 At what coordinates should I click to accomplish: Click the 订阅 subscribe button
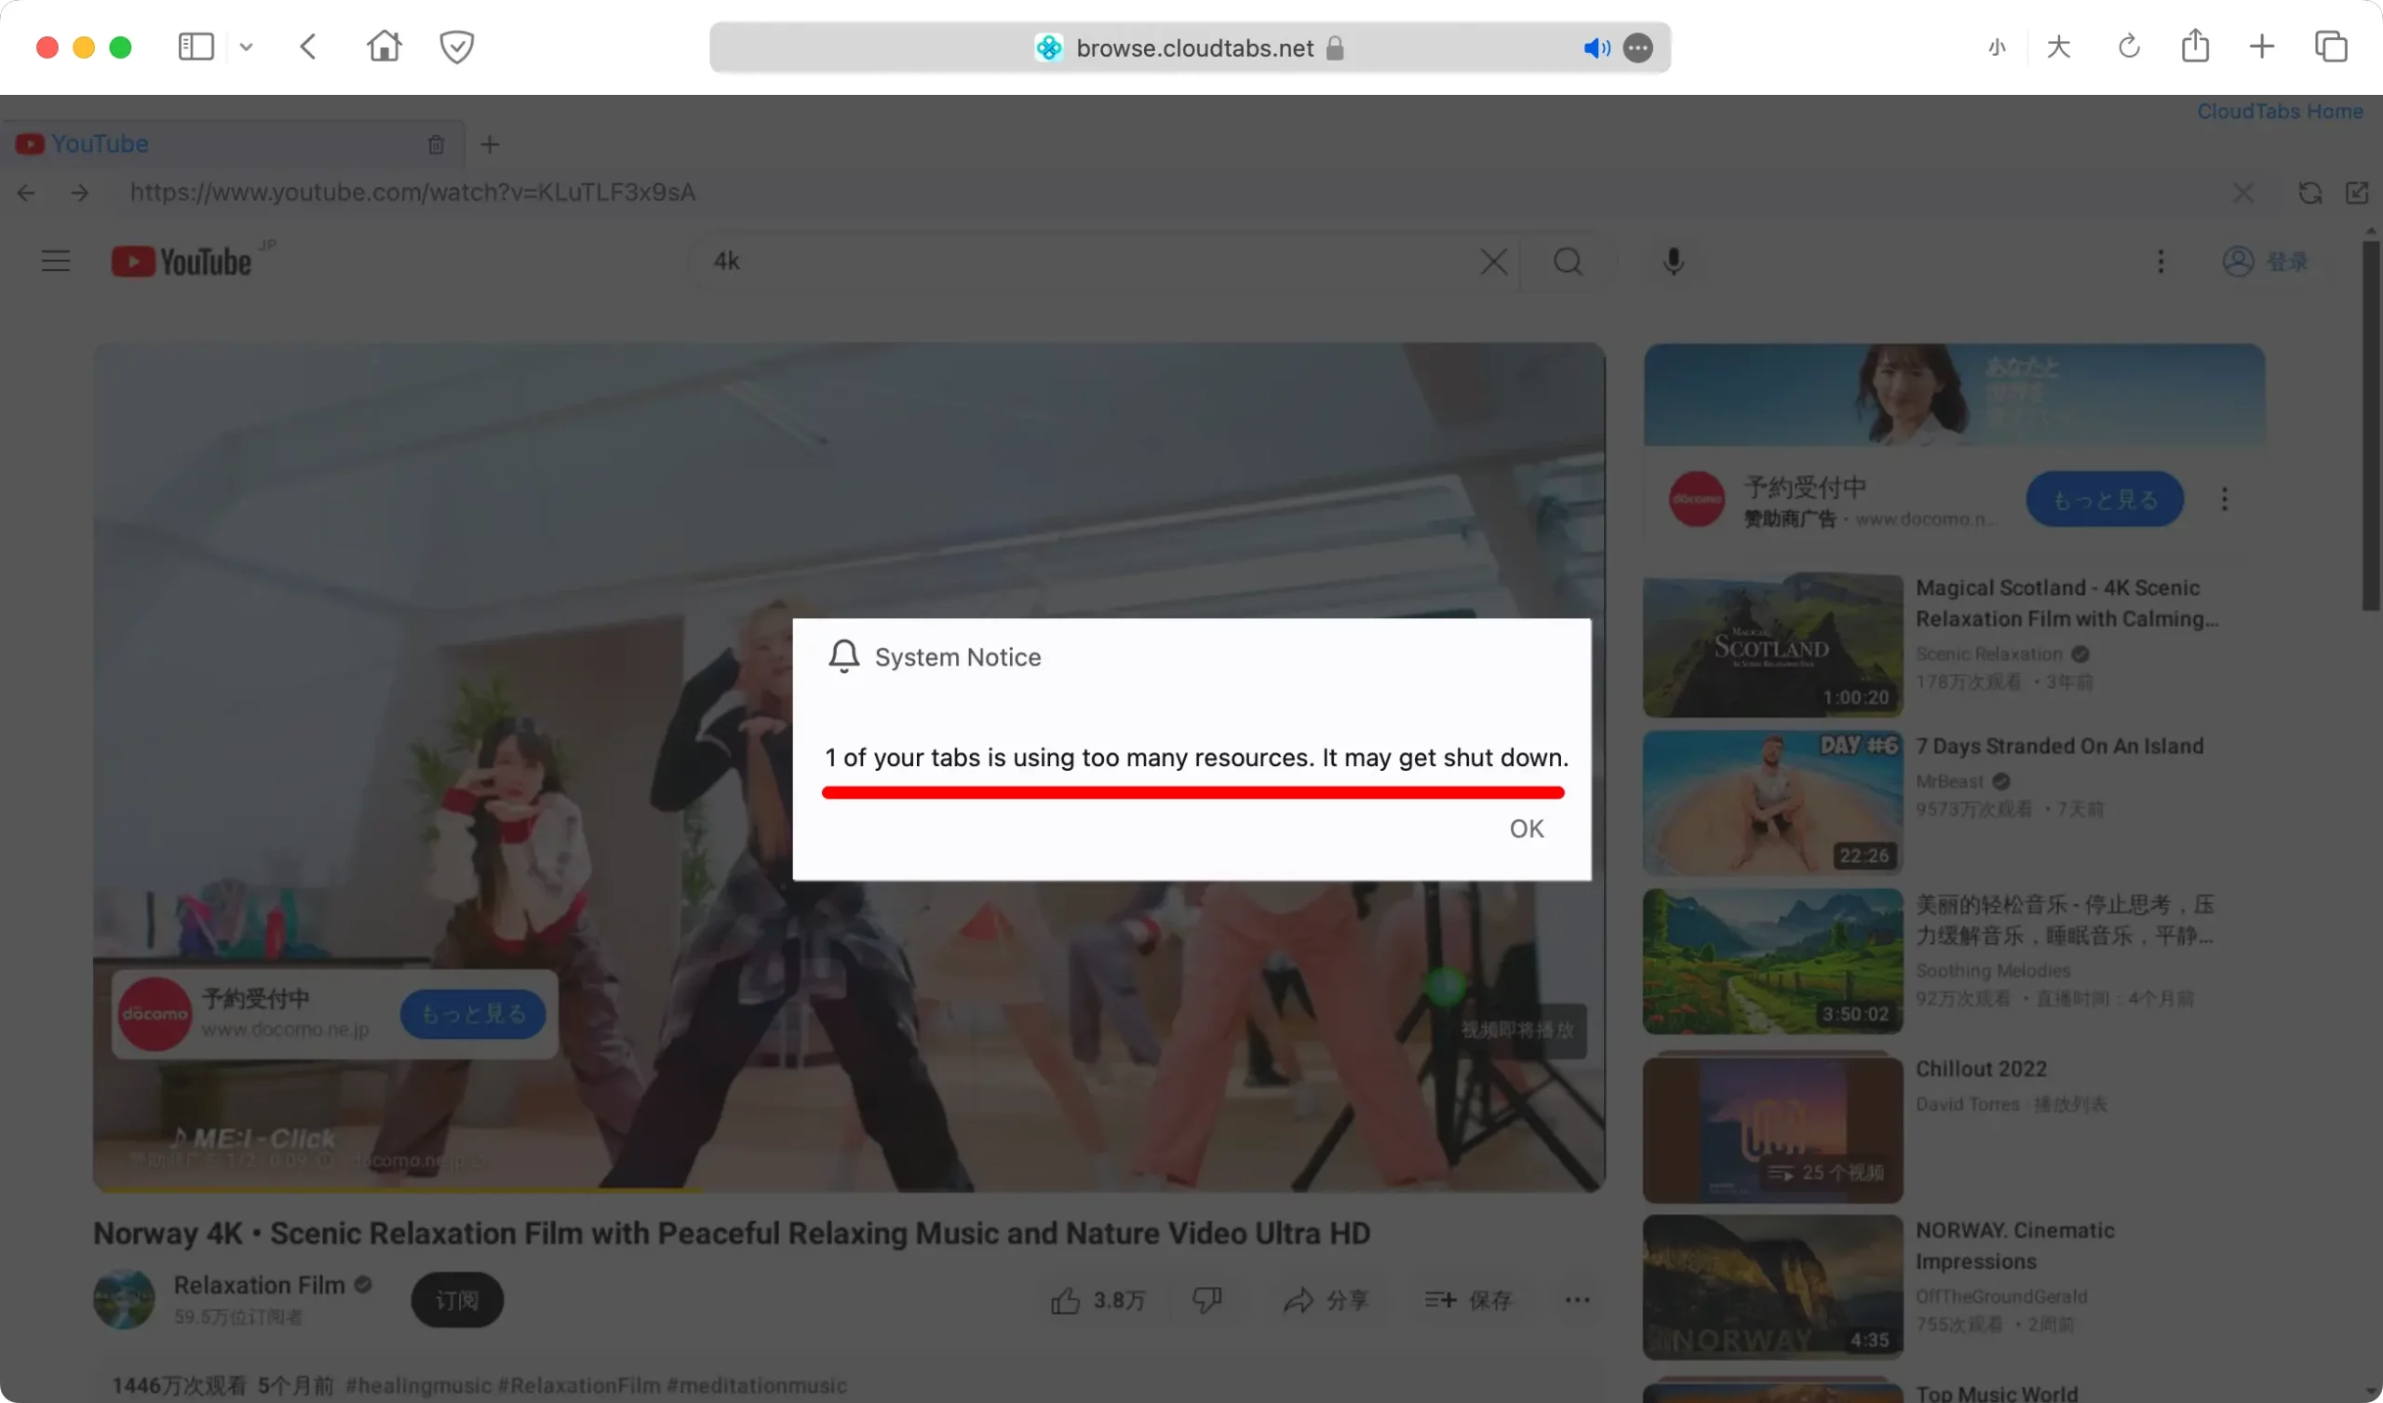(457, 1301)
